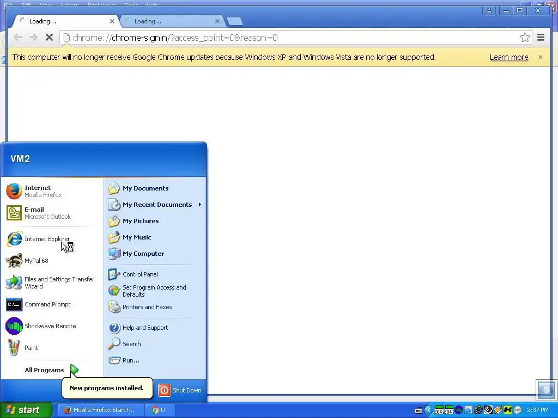Screen dimensions: 558x418
Task: Click the Windows Start button
Action: (x=26, y=410)
